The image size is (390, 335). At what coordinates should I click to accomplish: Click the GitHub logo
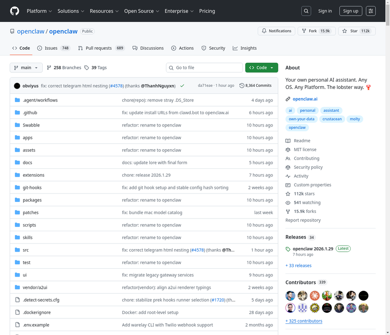click(x=14, y=11)
